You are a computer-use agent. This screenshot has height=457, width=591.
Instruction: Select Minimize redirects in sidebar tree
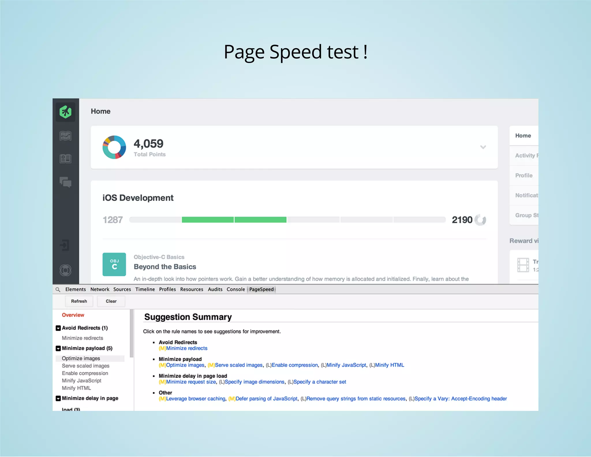pos(83,338)
